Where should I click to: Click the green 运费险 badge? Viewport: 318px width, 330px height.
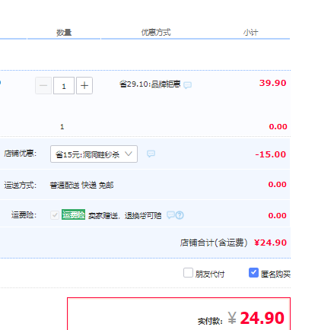coord(73,214)
